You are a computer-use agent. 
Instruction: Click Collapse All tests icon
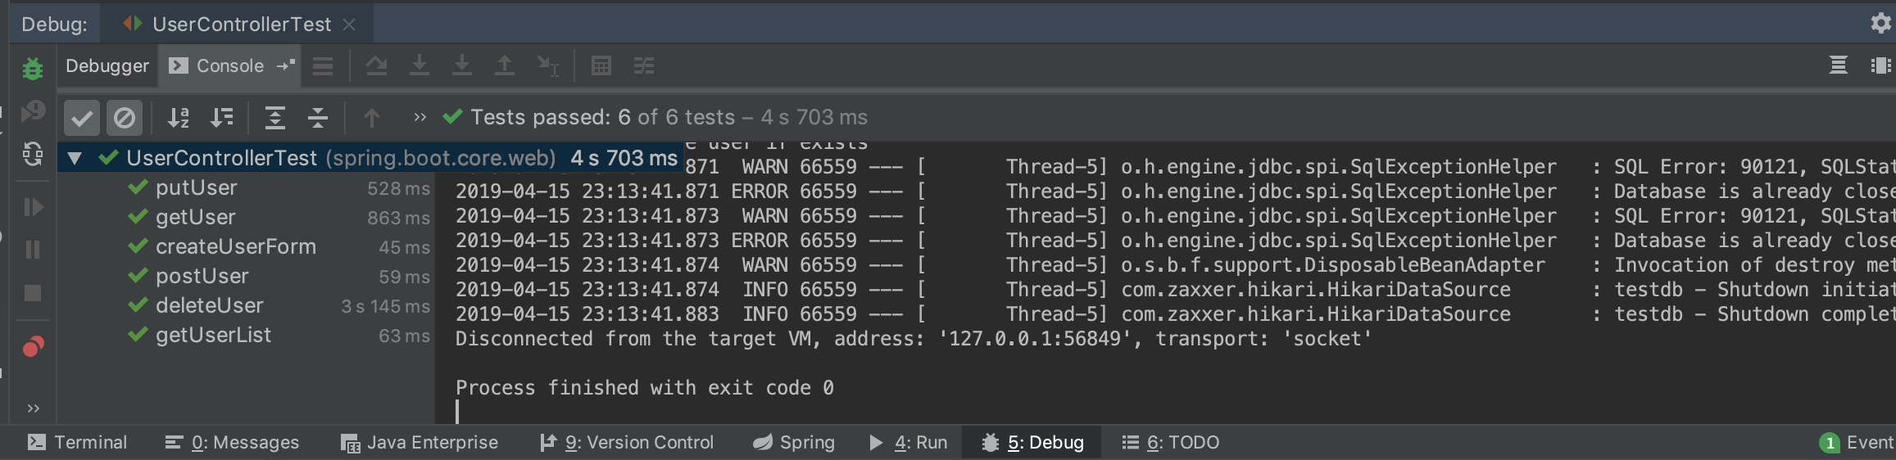click(x=318, y=118)
